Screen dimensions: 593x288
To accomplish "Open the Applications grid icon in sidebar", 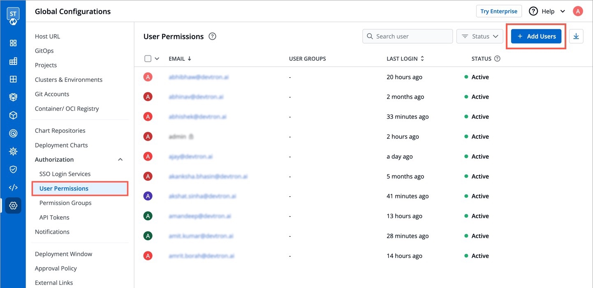I will point(13,43).
